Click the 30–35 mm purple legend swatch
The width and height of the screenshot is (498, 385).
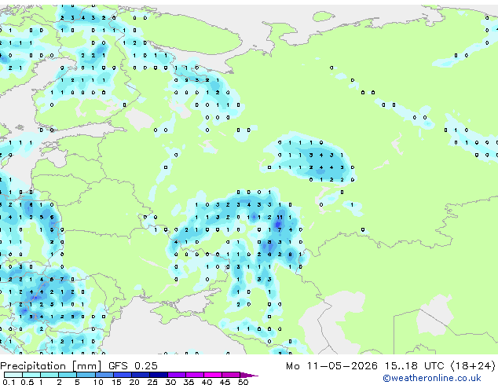point(177,375)
